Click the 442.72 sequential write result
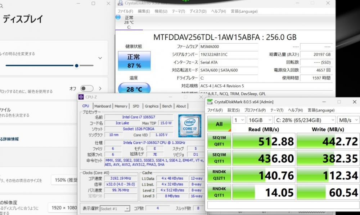360x215 pixels. (328, 141)
